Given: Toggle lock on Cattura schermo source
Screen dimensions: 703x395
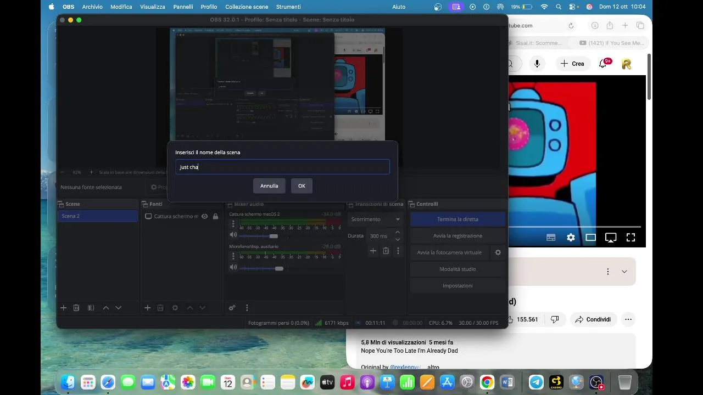Looking at the screenshot, I should (215, 216).
